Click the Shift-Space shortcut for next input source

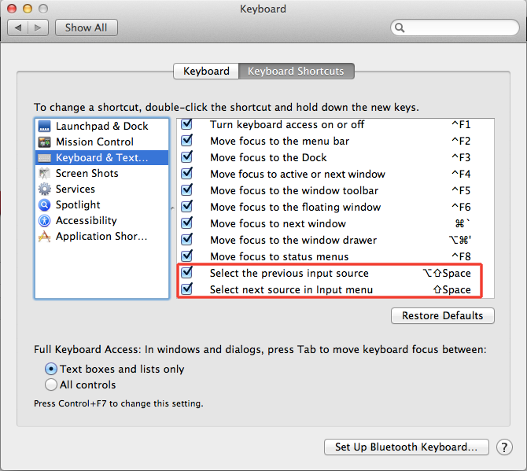coord(452,289)
